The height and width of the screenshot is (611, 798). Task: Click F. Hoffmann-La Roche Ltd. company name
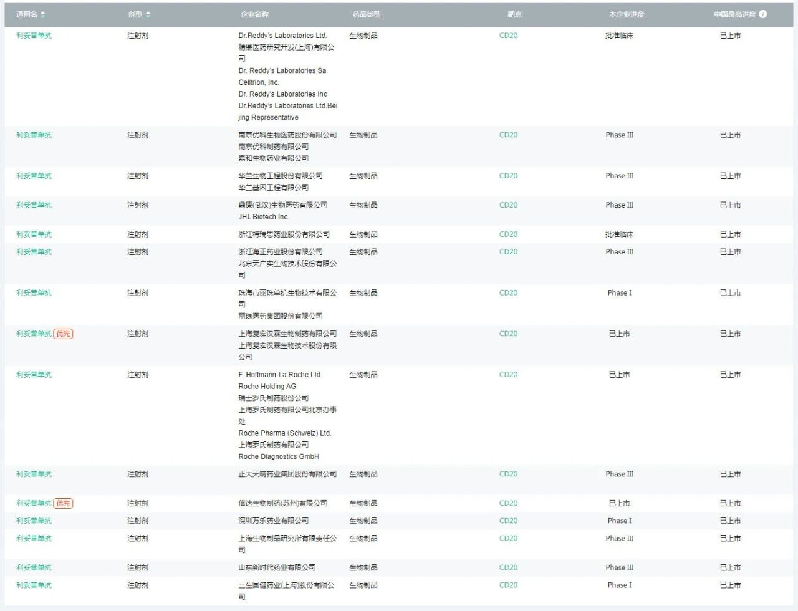[280, 375]
